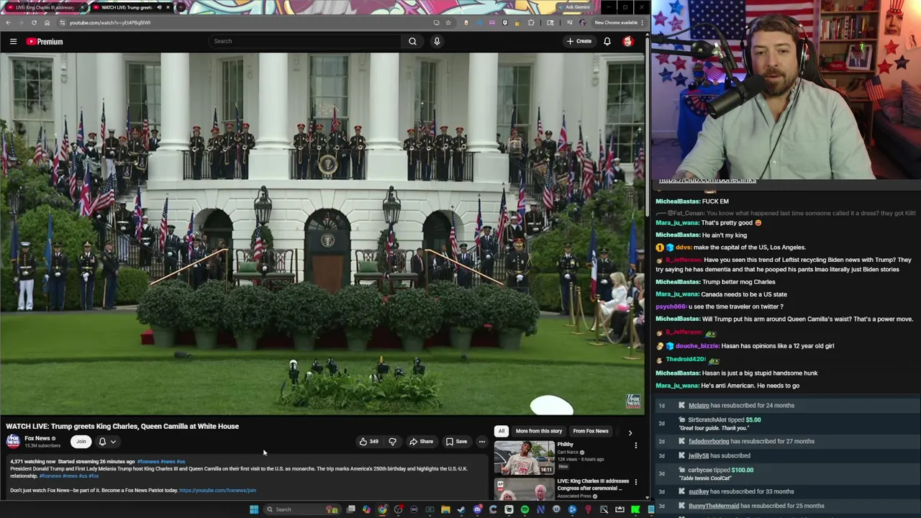Select the More from this story chip
The width and height of the screenshot is (921, 518).
(538, 431)
